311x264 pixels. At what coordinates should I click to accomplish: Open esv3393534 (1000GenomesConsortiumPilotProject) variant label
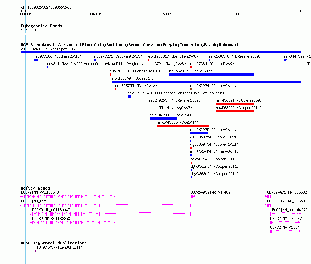(176, 93)
